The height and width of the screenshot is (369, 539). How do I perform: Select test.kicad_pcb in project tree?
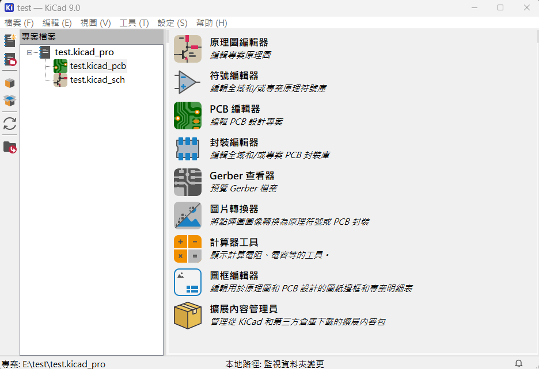tap(98, 66)
